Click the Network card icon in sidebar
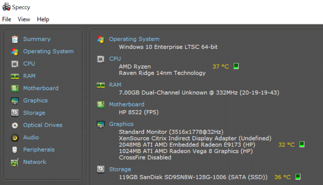Screen dimensions: 323x185 click(x=15, y=162)
